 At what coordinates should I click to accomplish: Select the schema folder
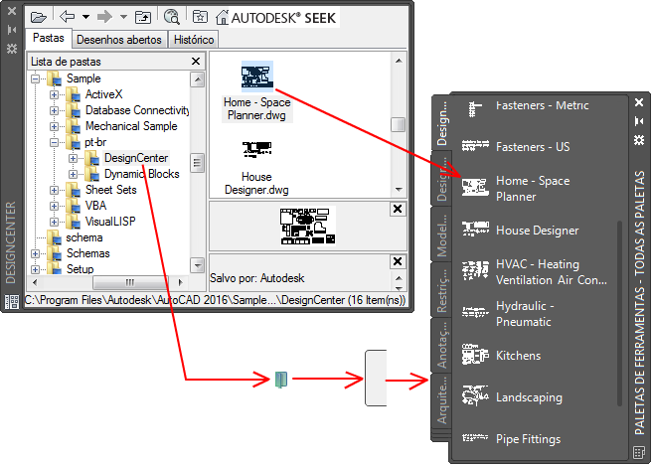coord(84,237)
